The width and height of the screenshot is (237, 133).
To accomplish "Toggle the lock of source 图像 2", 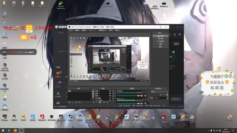I will coord(113,95).
